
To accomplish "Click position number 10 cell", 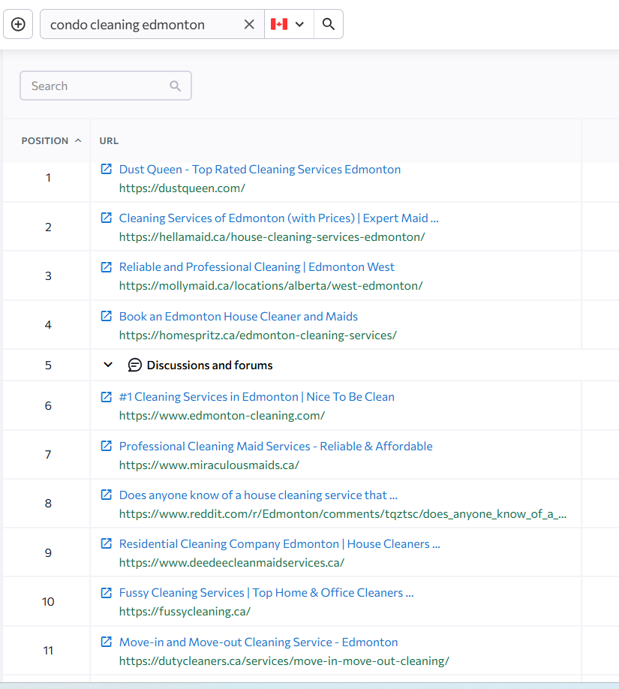I will click(48, 601).
